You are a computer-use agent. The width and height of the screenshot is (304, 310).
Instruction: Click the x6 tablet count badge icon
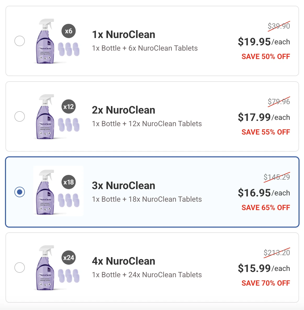[x=69, y=31]
